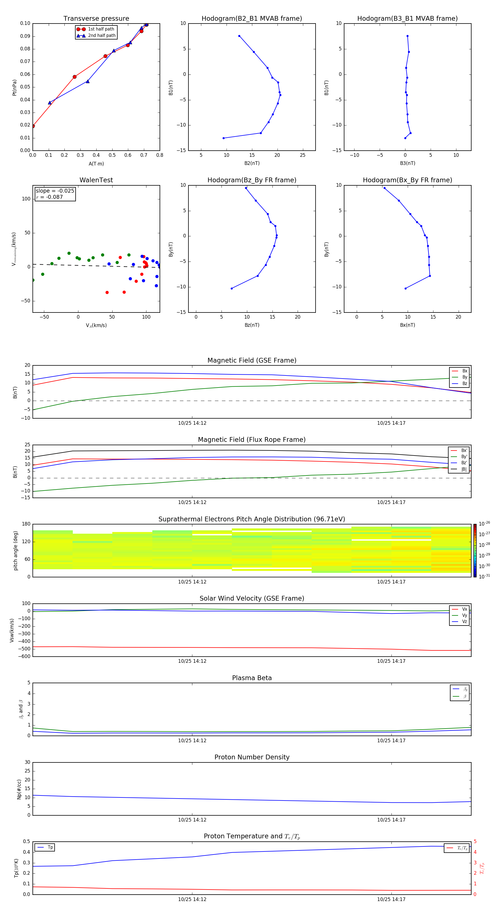Screen dimensions: 504x924
Task: Click the β legend entry below βp
Action: (x=460, y=696)
